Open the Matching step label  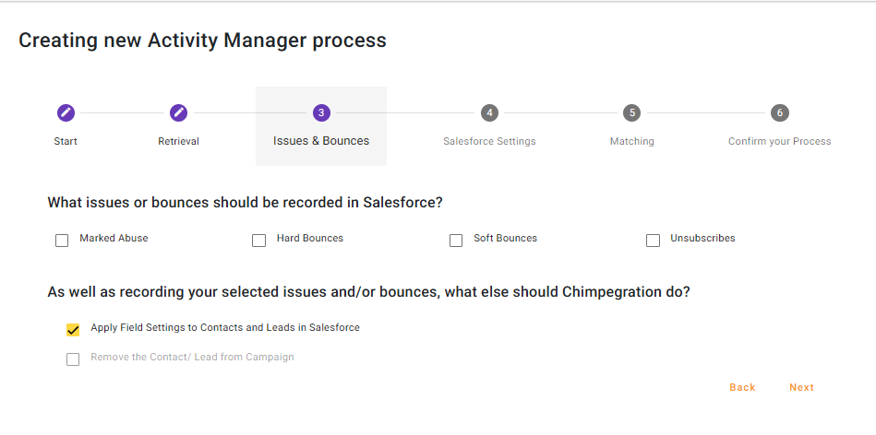click(632, 142)
